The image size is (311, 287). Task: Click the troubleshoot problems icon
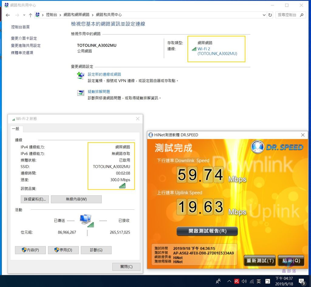(81, 93)
